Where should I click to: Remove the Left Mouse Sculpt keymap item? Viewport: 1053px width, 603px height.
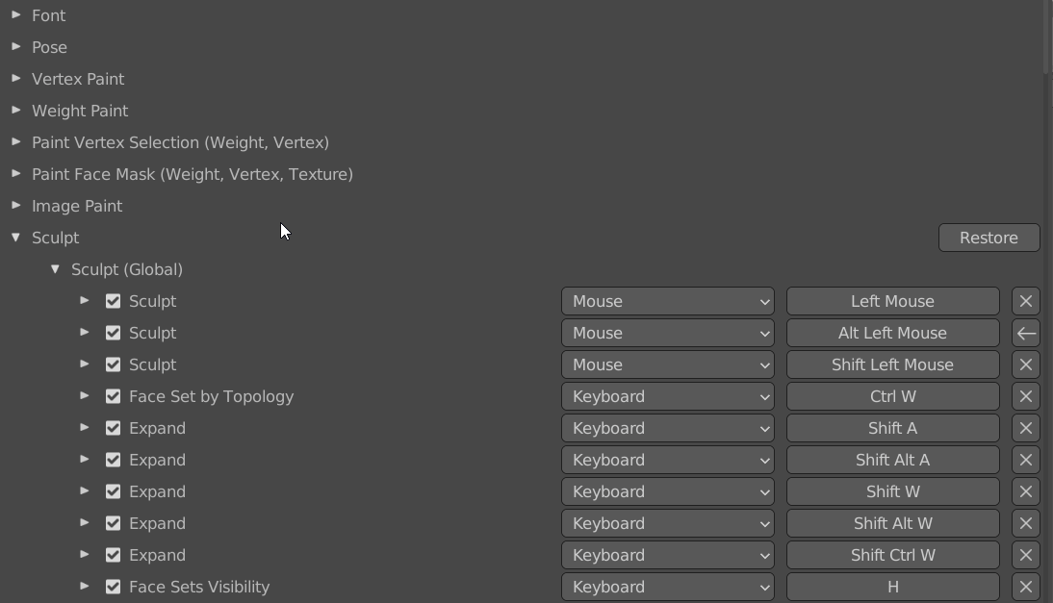click(1025, 301)
